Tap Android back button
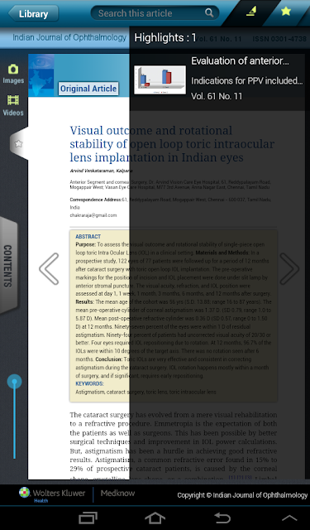 tap(222, 518)
